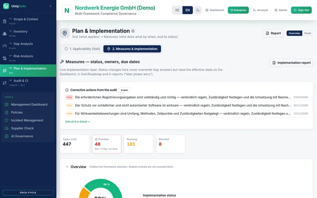
Task: Click due date 12/11/2026
Action: [x=301, y=114]
